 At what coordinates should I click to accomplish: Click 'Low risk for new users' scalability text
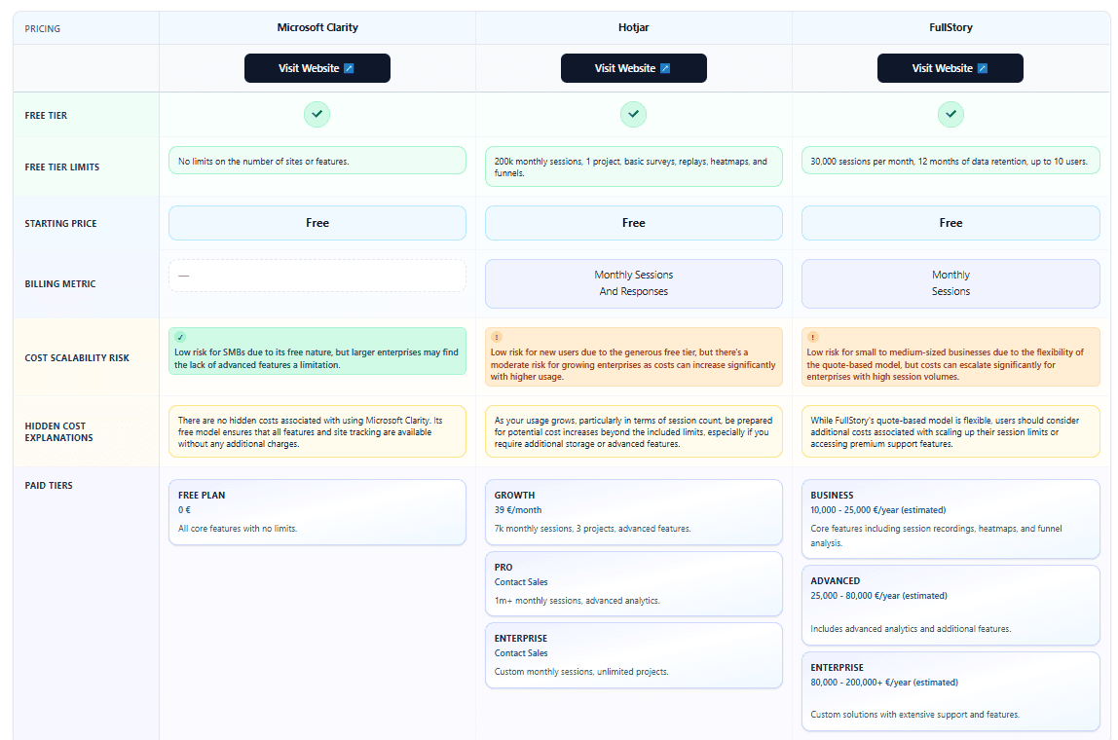[x=633, y=364]
